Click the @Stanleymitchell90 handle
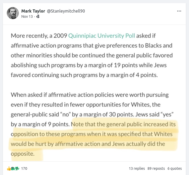189x175 pixels. pos(66,11)
